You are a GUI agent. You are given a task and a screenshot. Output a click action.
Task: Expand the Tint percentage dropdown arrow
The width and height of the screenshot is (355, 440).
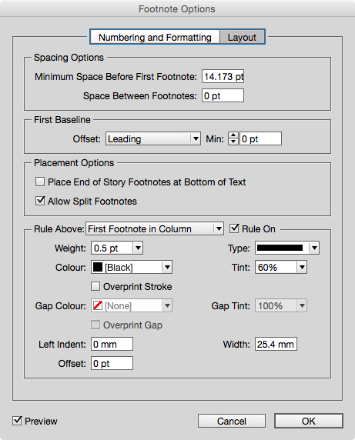(x=302, y=267)
